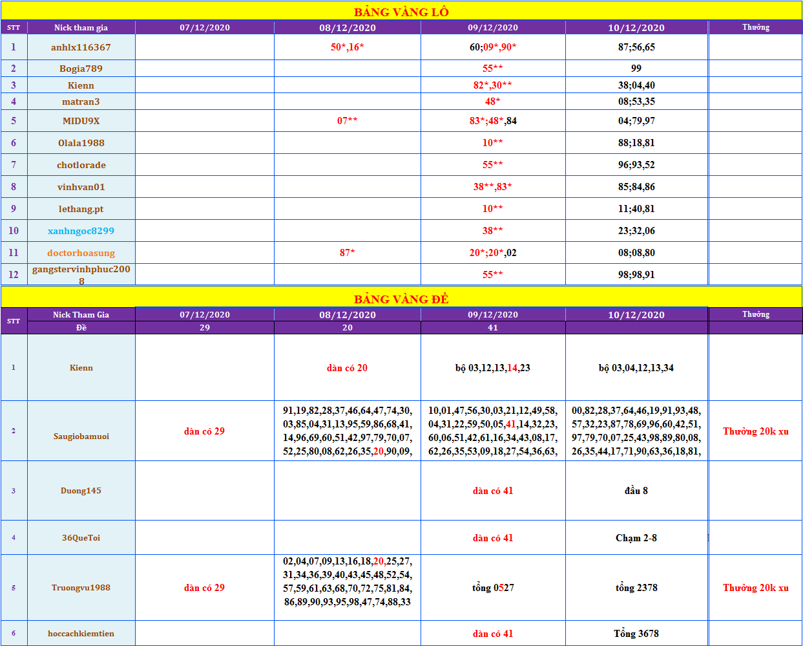
Task: Click the 'đầu 8' cell
Action: (636, 491)
